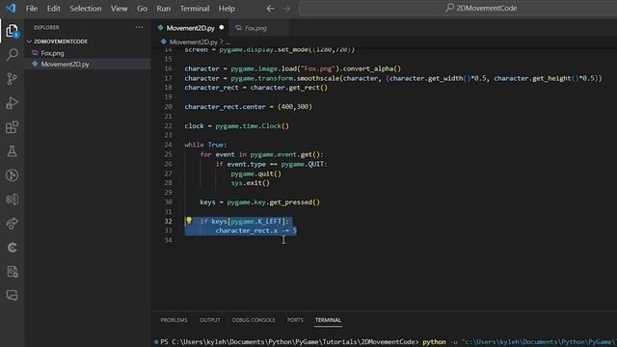This screenshot has height=347, width=617.
Task: Open the Testing flask icon
Action: 13,151
